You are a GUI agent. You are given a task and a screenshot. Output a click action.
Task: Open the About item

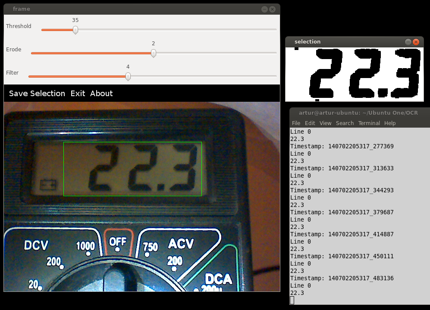101,94
